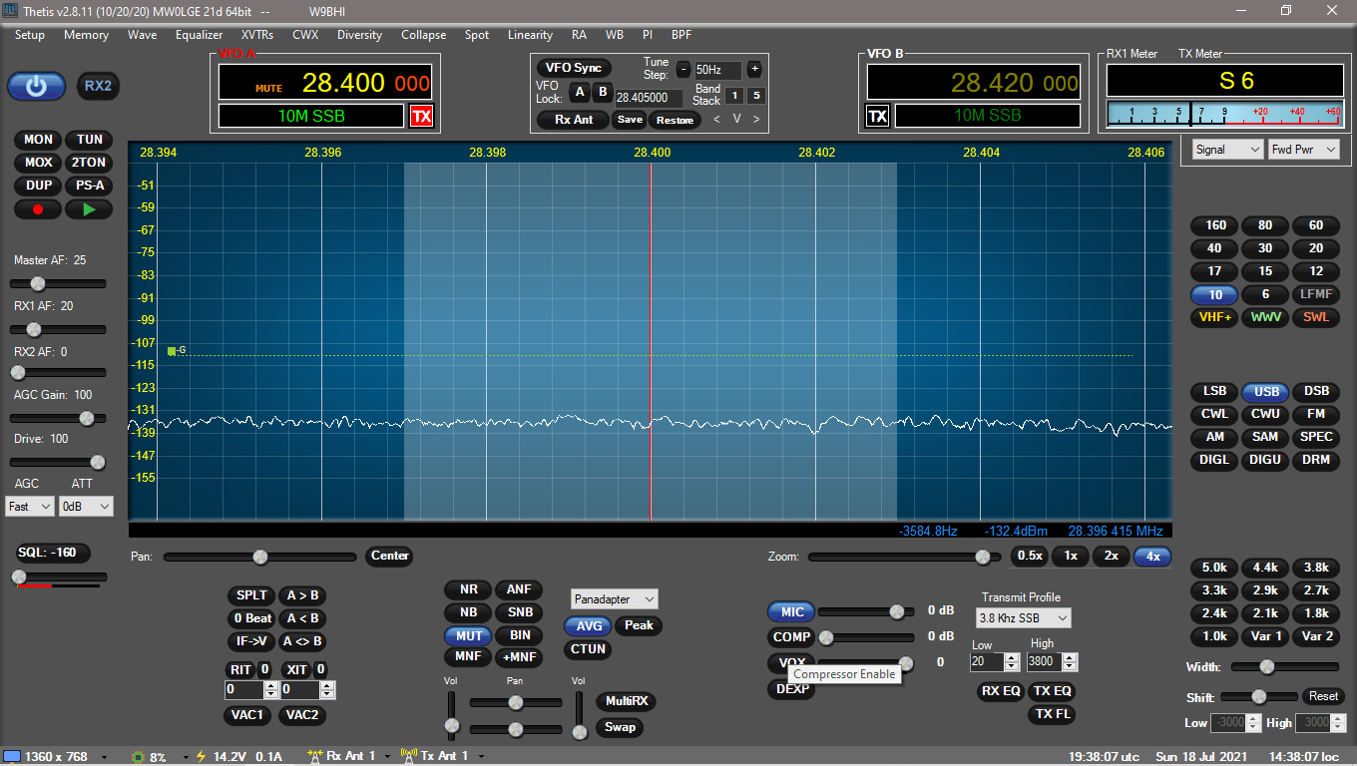Open the Setup menu

[29, 35]
